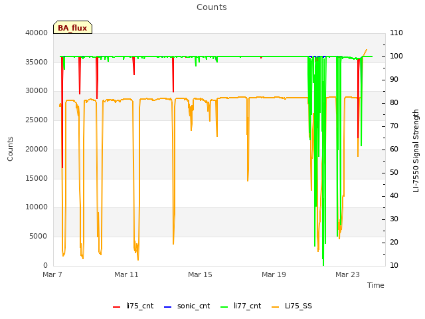The height and width of the screenshot is (319, 425).
Task: Click the 50 right axis value
Action: 394,173
